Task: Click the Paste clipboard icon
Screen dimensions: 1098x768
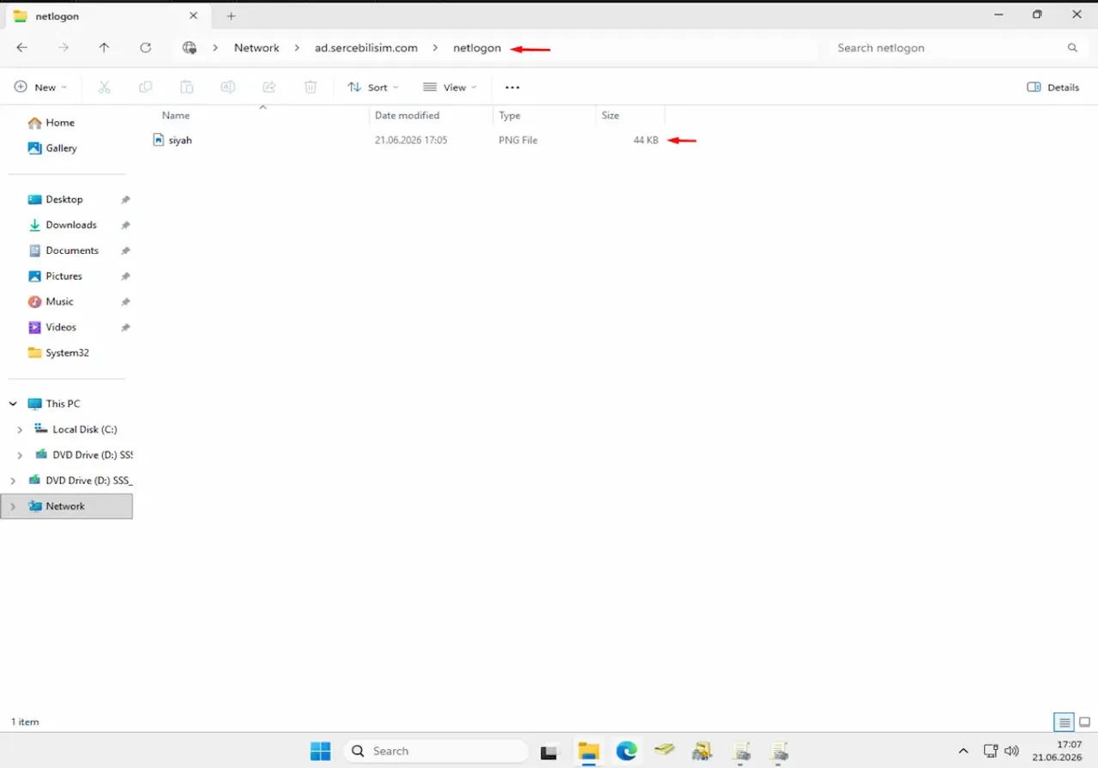Action: [x=187, y=87]
